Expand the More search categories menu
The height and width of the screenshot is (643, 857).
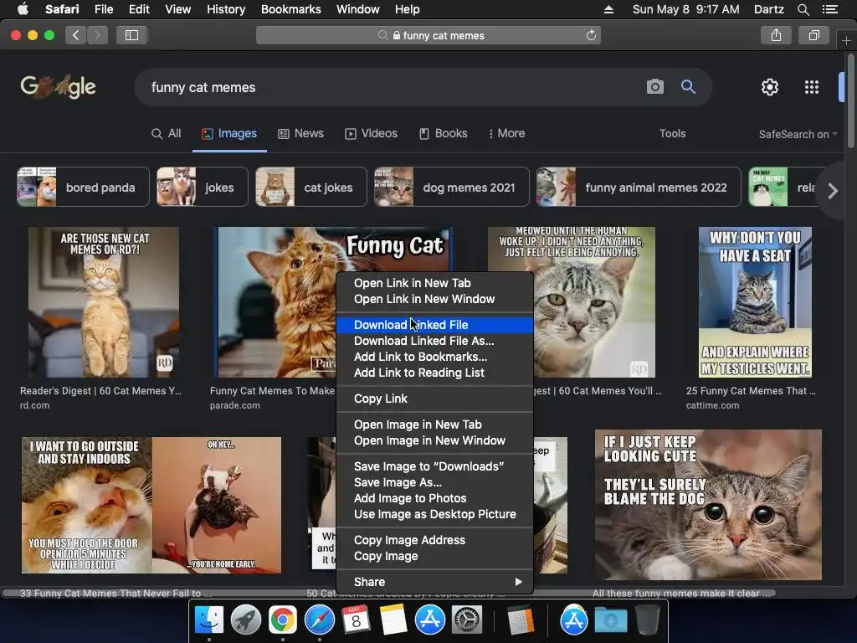coord(506,133)
